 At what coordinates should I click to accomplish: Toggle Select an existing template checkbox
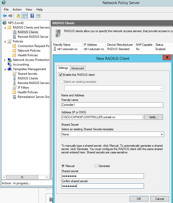click(61, 81)
